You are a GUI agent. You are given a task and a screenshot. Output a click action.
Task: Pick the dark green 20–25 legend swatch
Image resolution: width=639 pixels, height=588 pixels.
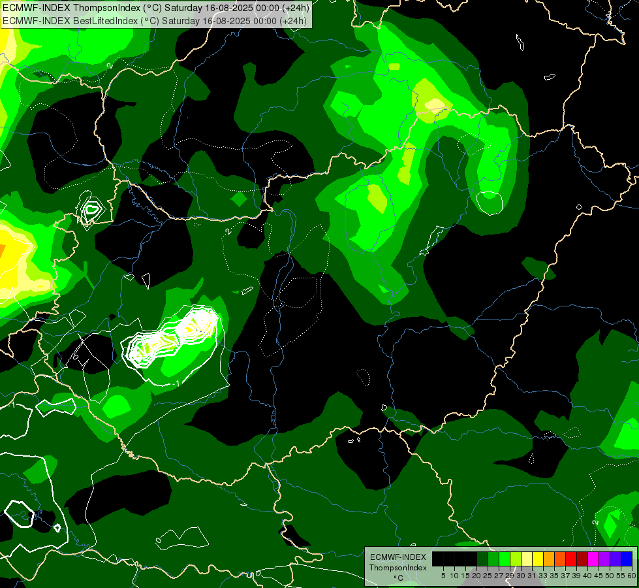click(482, 559)
